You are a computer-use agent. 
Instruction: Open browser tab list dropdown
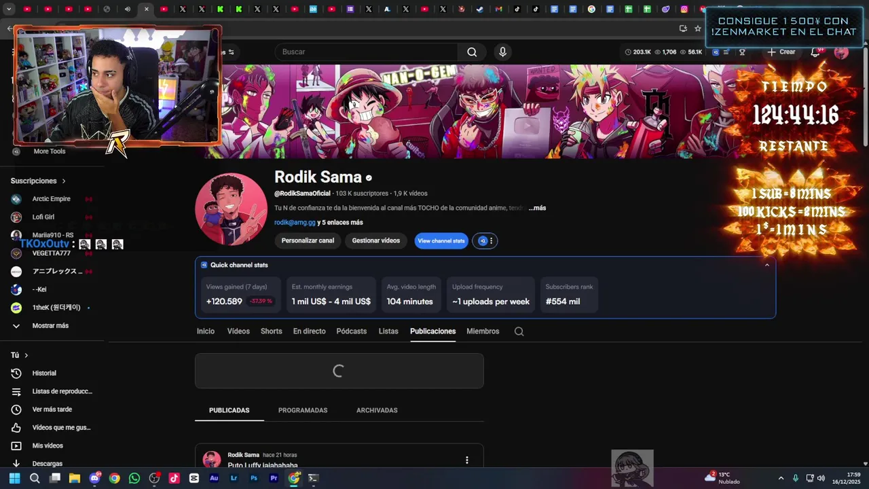[x=9, y=9]
